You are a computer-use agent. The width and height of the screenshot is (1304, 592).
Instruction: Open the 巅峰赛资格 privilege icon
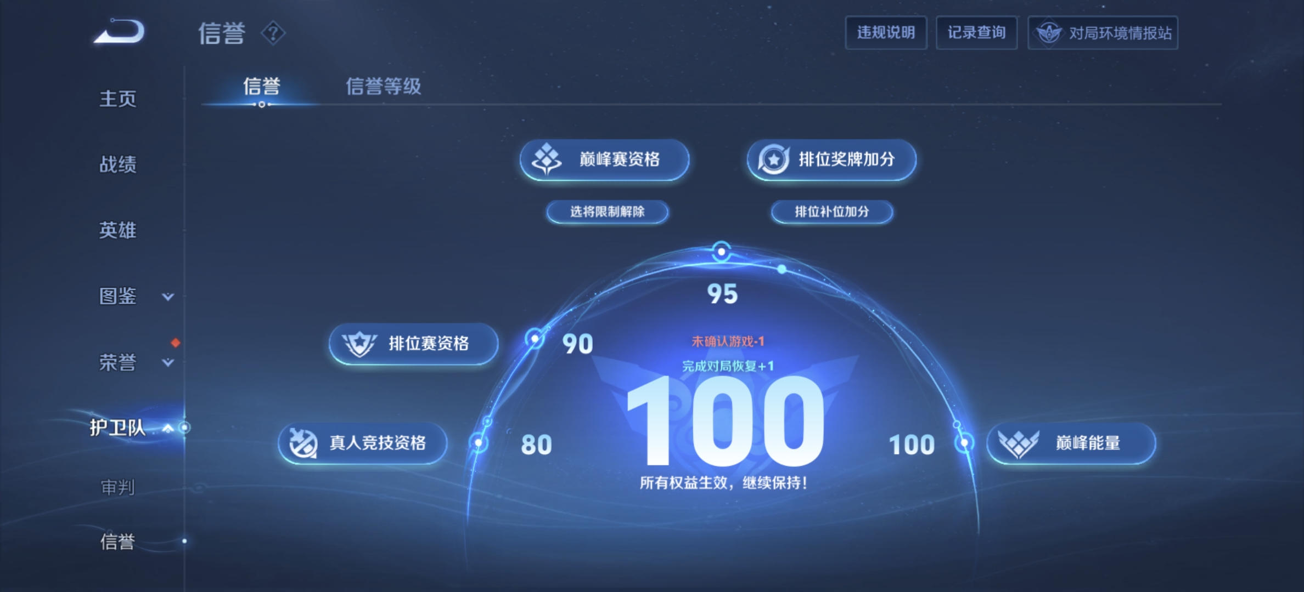(x=547, y=160)
